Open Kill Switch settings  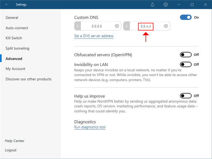click(14, 38)
